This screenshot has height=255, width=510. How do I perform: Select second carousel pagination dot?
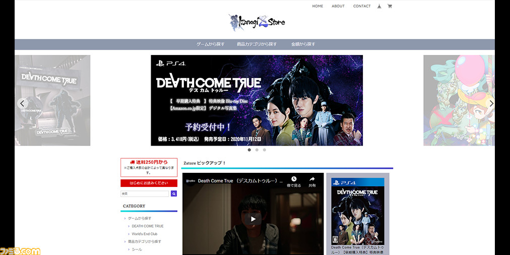(x=257, y=150)
